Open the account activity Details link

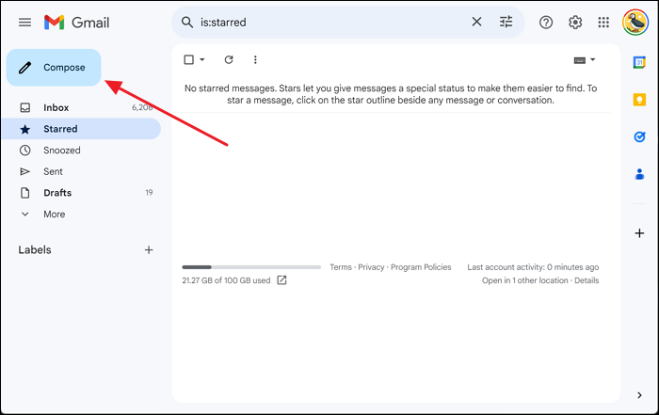coord(587,280)
